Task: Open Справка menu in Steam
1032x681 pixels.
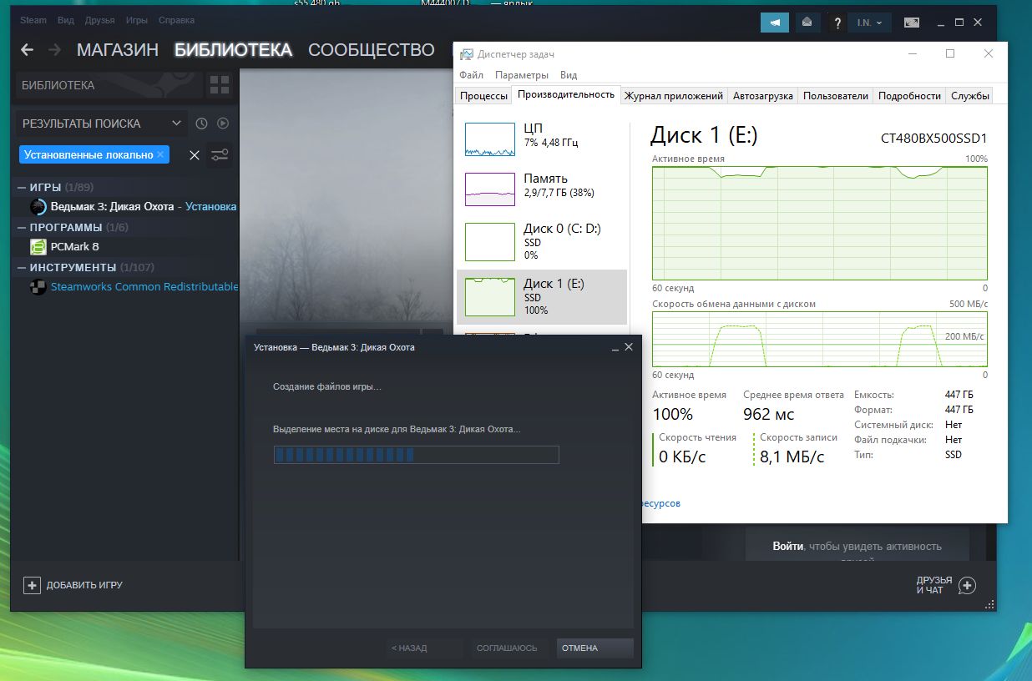Action: 176,20
